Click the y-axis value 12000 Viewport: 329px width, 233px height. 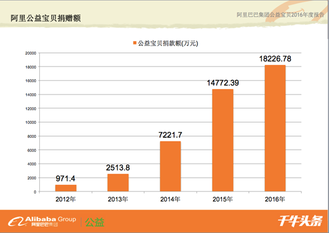click(31, 109)
